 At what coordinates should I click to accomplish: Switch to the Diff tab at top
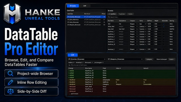click(x=85, y=6)
